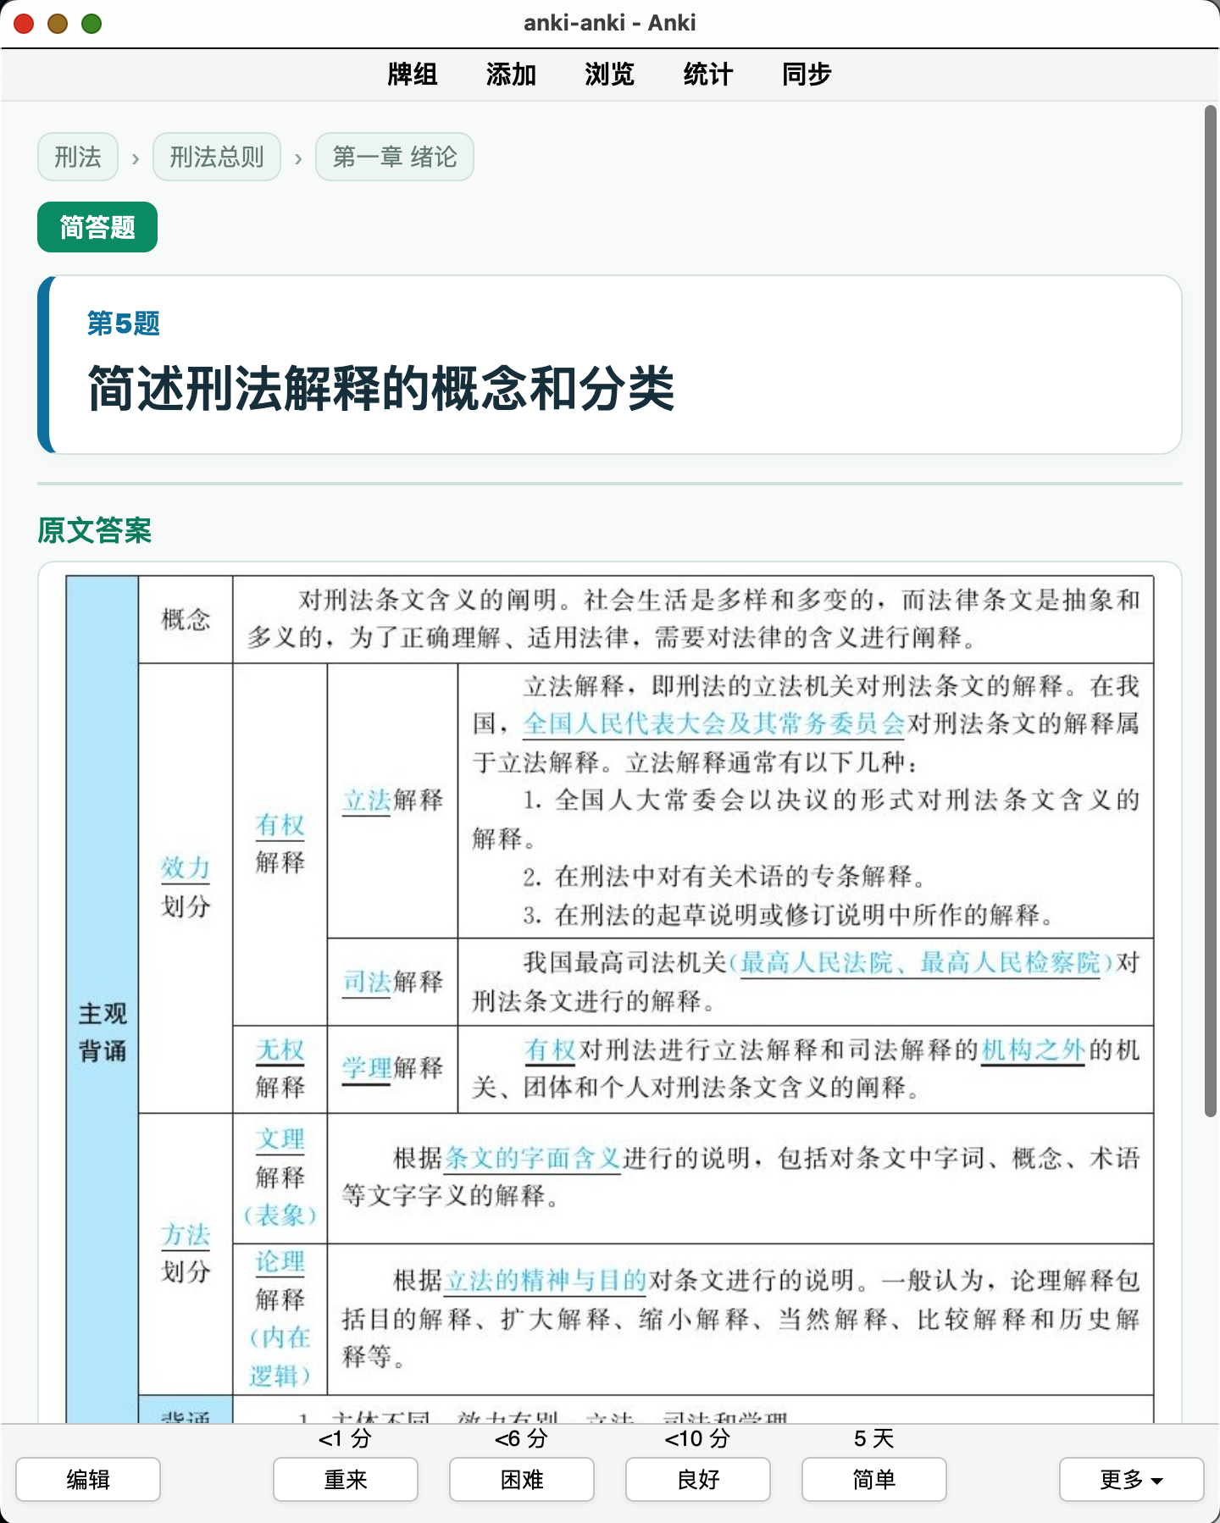Viewport: 1220px width, 1523px height.
Task: Click the 原文答案 heading
Action: click(95, 530)
